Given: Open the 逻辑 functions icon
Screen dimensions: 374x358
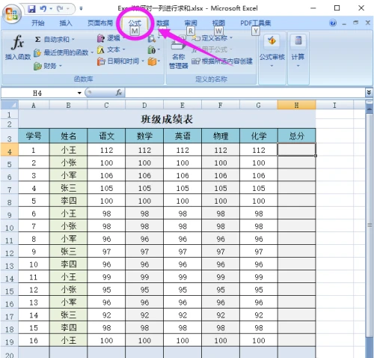Looking at the screenshot, I should [x=101, y=38].
